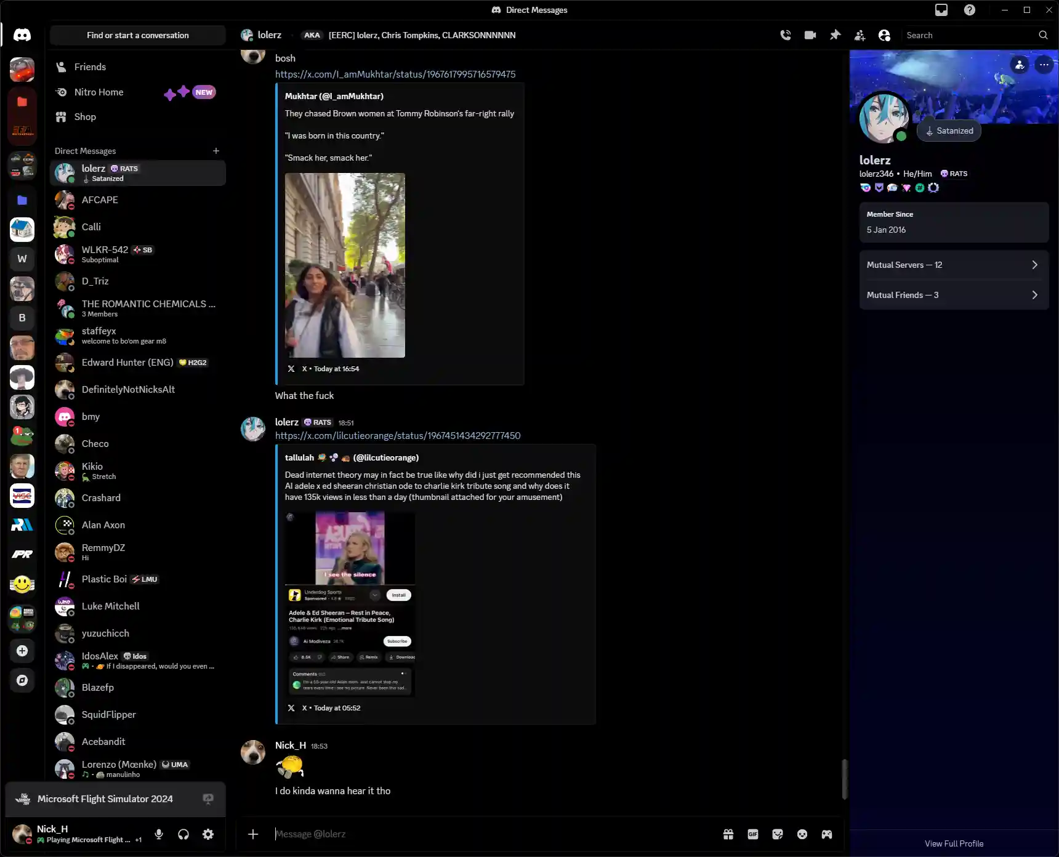Open the emoji picker
This screenshot has height=857, width=1059.
pos(802,834)
